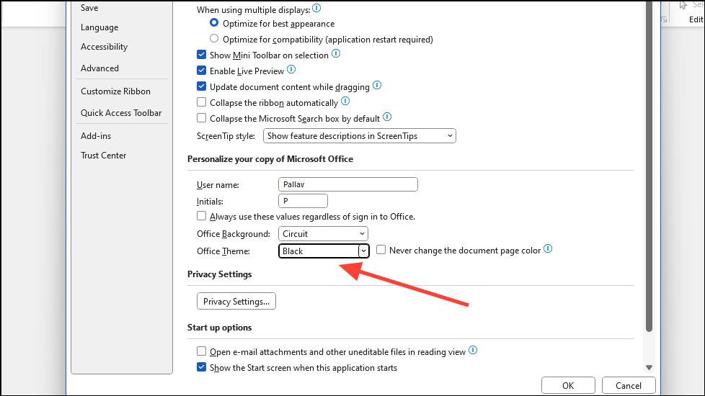Go to the Add-ins category
The image size is (705, 396).
point(96,135)
